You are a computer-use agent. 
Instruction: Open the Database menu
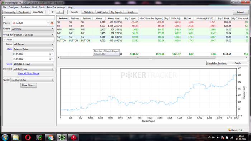coord(25,8)
